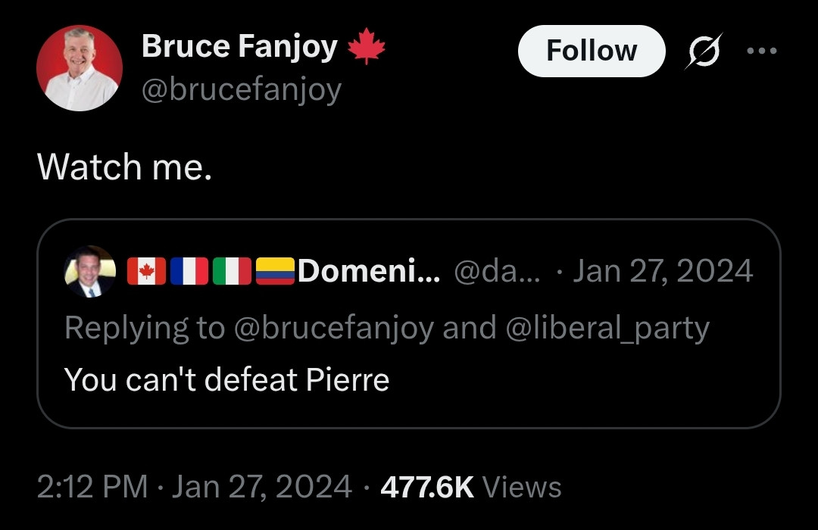Viewport: 818px width, 530px height.
Task: Click the Colombia flag emoji
Action: tap(275, 271)
